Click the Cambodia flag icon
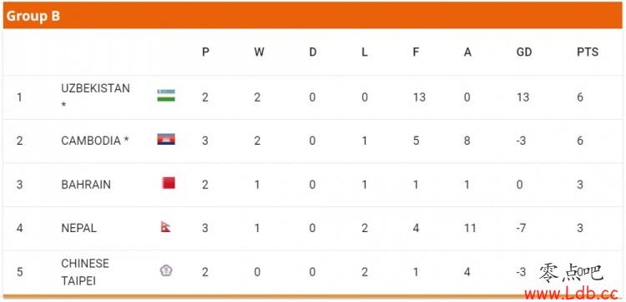 (166, 139)
